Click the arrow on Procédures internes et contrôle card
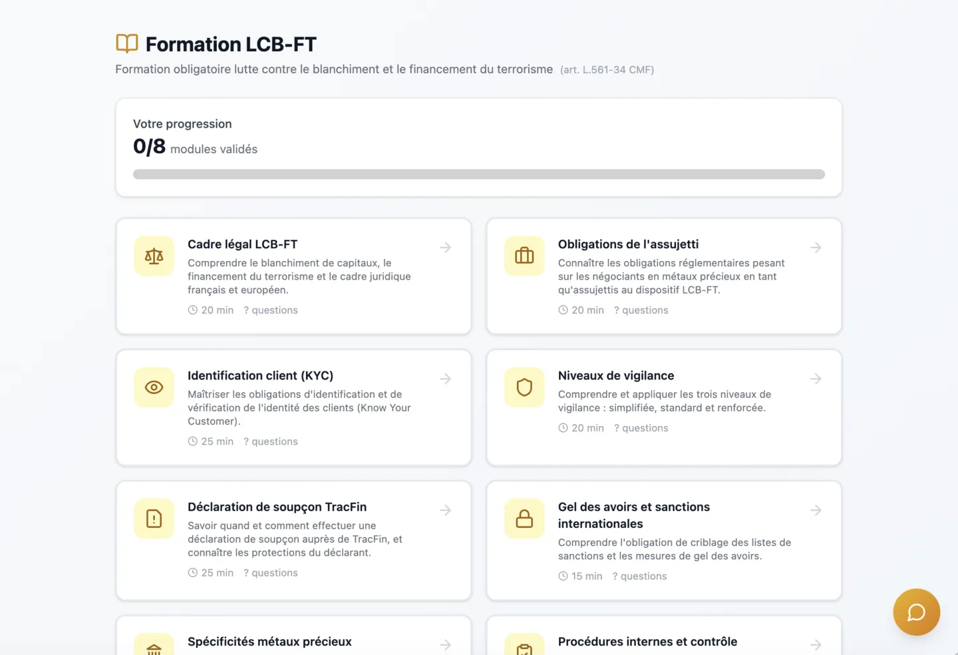 point(816,644)
